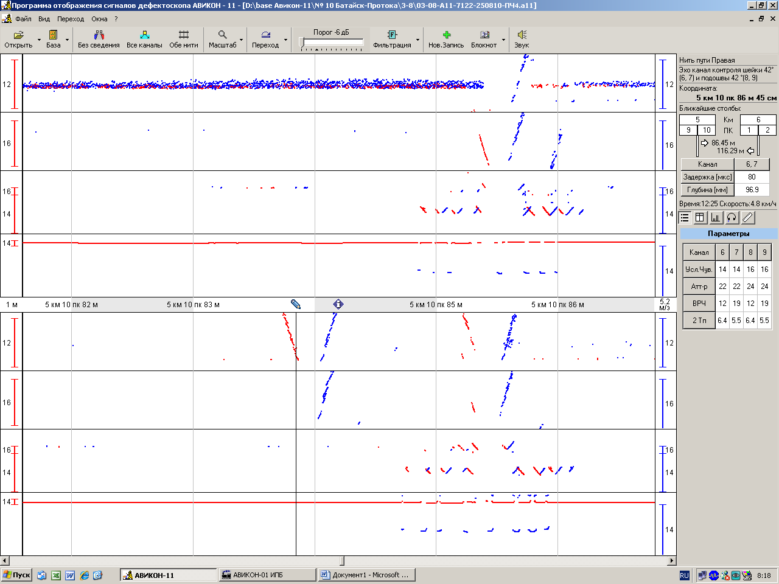
Task: Click the Фильтрация filter icon
Action: pyautogui.click(x=392, y=35)
